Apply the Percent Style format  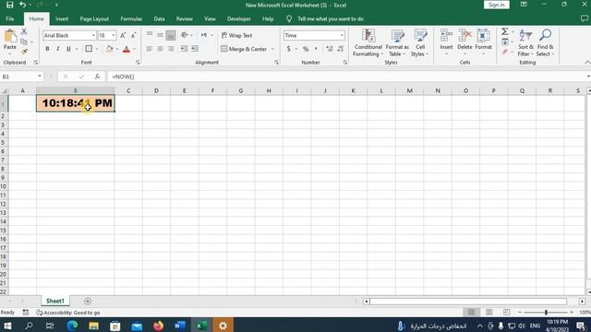click(306, 49)
